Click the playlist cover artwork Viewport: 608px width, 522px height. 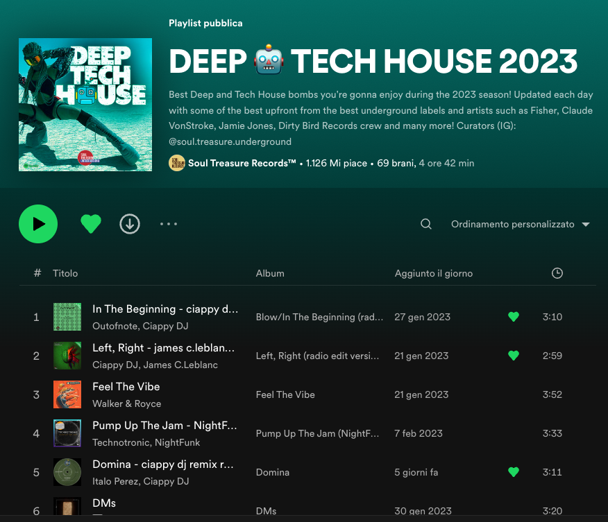pos(85,105)
